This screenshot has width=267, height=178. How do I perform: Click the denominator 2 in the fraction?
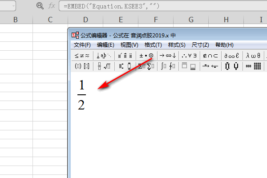click(81, 105)
